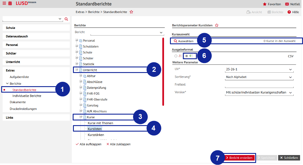The height and width of the screenshot is (165, 303).
Task: Favorite the Berichtsparameter Kurslisten star
Action: click(217, 25)
